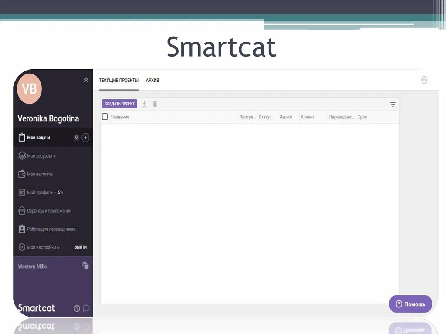Screen dimensions: 446x334
Task: Click СОЗДАТЬ ПРОЕКТ button
Action: pos(119,104)
